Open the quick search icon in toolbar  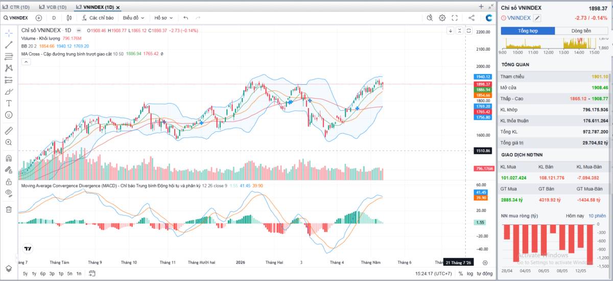pyautogui.click(x=430, y=18)
